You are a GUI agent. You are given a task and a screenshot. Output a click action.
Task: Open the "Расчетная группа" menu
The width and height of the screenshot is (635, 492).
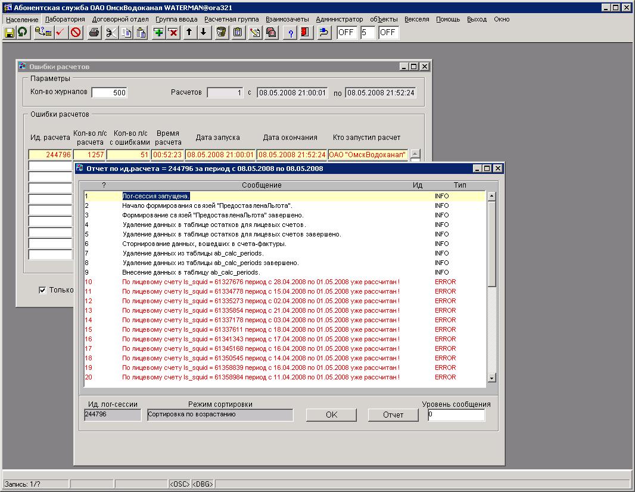[231, 19]
